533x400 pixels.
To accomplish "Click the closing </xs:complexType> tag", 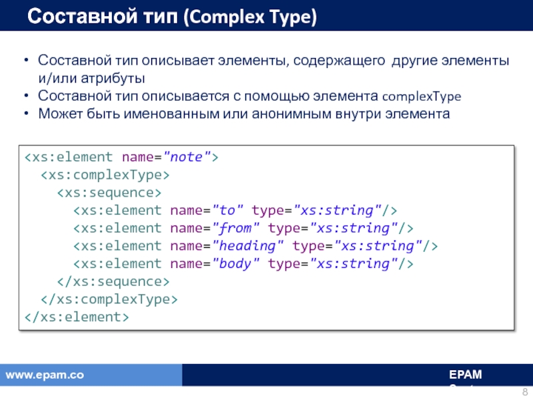I will 109,299.
